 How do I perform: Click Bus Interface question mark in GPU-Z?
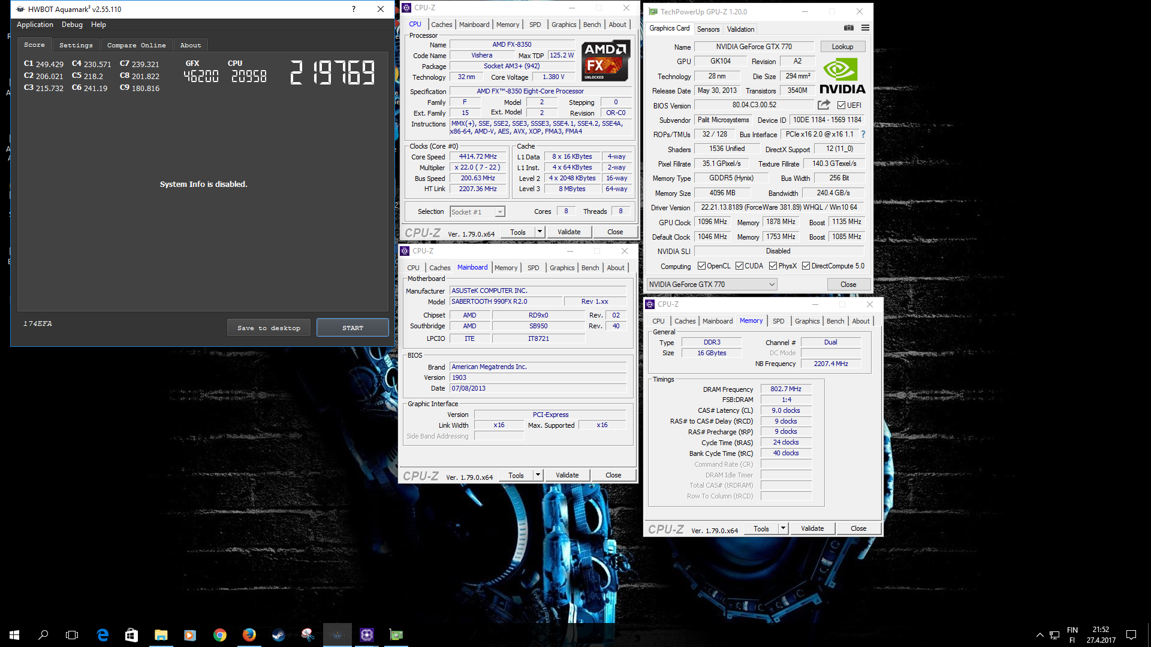coord(863,134)
